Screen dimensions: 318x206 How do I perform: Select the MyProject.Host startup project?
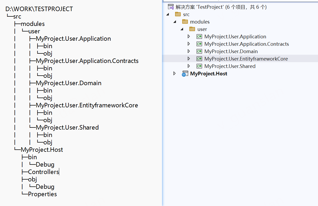click(x=209, y=74)
